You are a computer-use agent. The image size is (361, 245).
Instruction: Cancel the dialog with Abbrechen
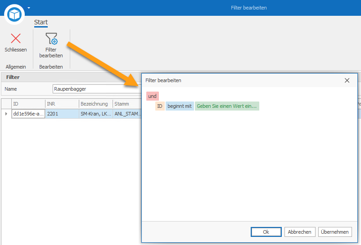299,232
